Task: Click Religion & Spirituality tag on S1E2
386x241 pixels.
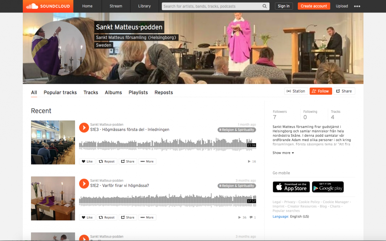Action: pyautogui.click(x=237, y=186)
